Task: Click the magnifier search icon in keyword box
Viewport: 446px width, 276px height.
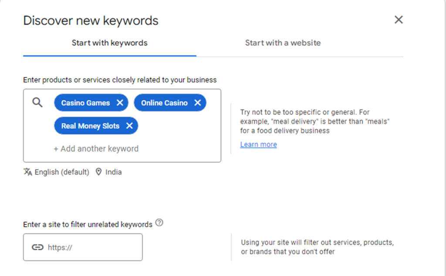Action: click(x=37, y=103)
